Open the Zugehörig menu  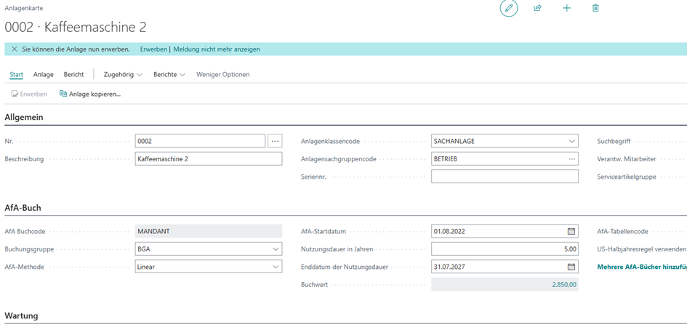pos(122,74)
